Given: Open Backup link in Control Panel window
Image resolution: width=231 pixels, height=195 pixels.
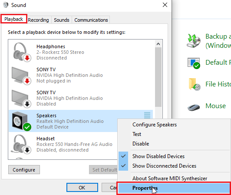Looking at the screenshot, I should pyautogui.click(x=218, y=41).
